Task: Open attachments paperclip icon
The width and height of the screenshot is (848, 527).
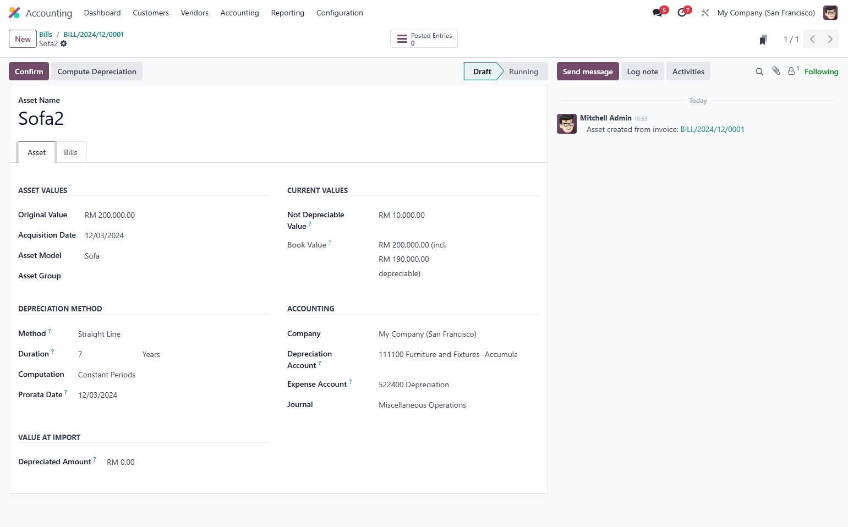Action: pyautogui.click(x=776, y=71)
